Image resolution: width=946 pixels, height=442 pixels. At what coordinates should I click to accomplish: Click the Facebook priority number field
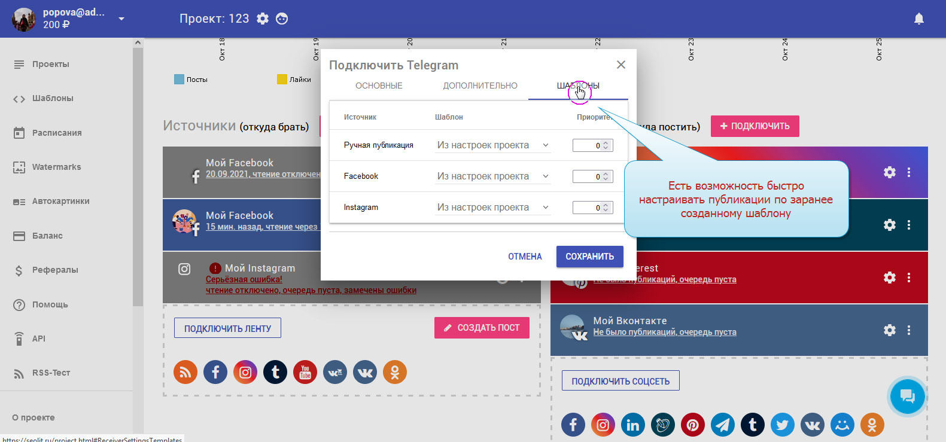click(588, 176)
